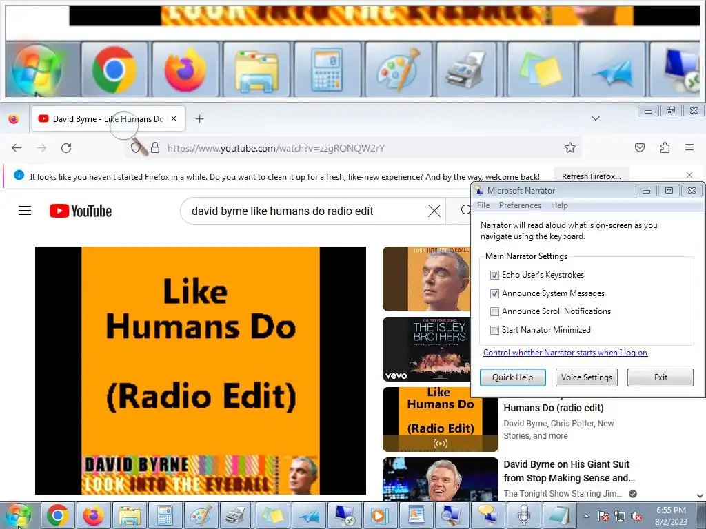Open a new Firefox tab
Screen dimensions: 706x529
tap(199, 118)
